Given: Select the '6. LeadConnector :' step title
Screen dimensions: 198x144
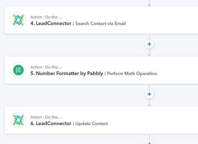Looking at the screenshot, I should (x=52, y=123).
